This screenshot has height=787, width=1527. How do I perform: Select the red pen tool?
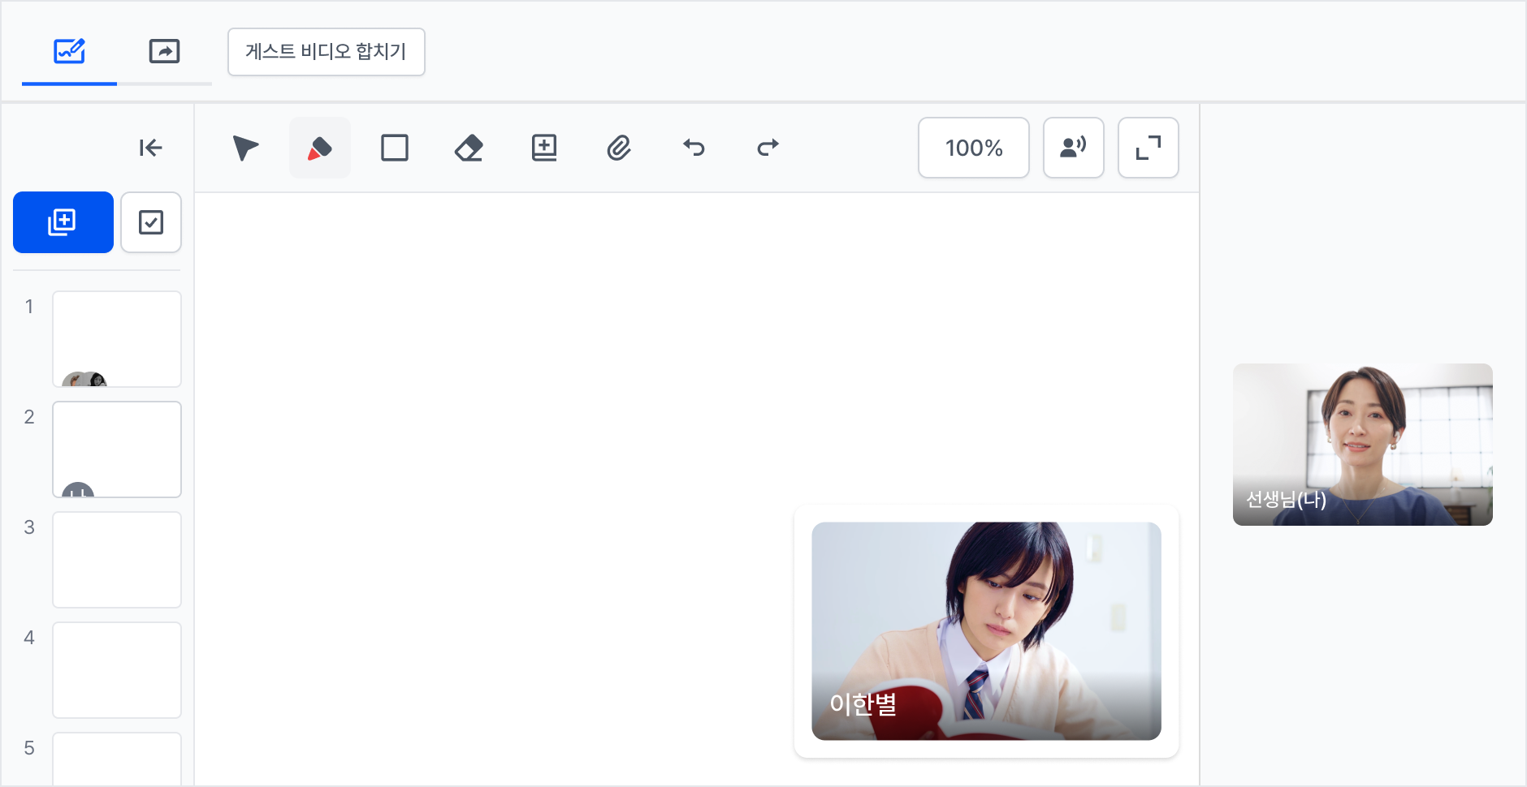tap(320, 148)
